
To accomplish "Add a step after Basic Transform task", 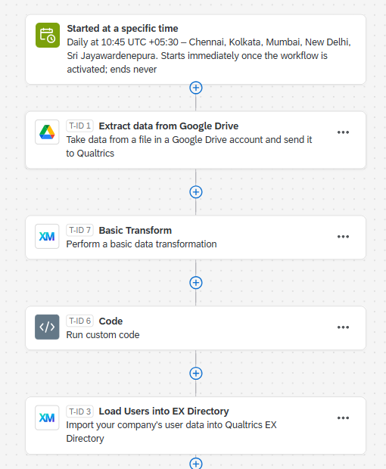I will pos(196,283).
